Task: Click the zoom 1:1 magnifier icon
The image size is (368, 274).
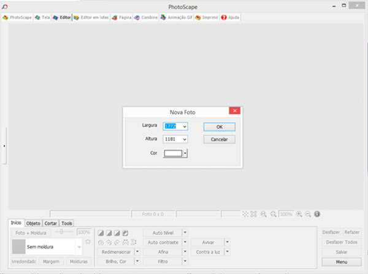Action: pyautogui.click(x=263, y=214)
